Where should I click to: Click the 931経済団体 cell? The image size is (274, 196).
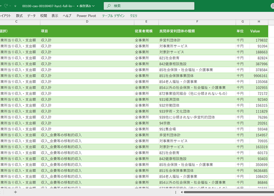click(197, 99)
